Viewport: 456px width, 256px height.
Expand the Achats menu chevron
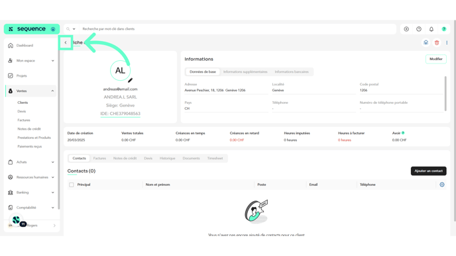tap(52, 162)
